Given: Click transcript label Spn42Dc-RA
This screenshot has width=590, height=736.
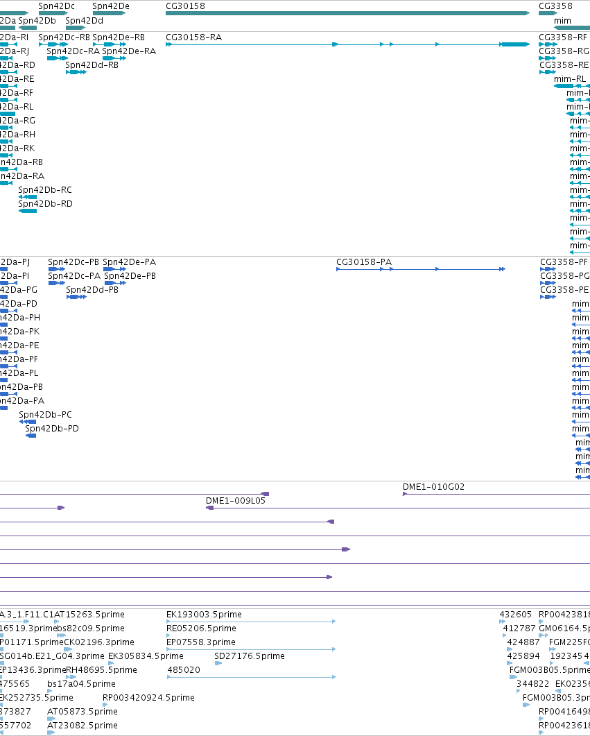Looking at the screenshot, I should (73, 51).
